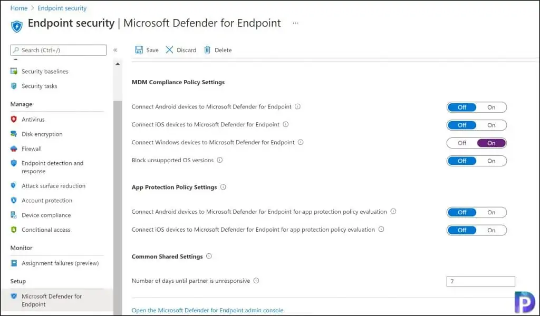Toggle Connect Android devices to Defender MDM switch

(477, 107)
